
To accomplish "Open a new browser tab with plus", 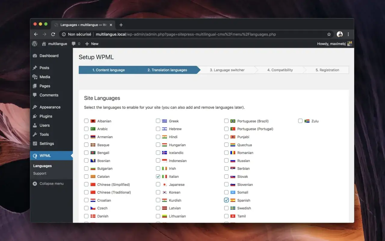I will (121, 25).
